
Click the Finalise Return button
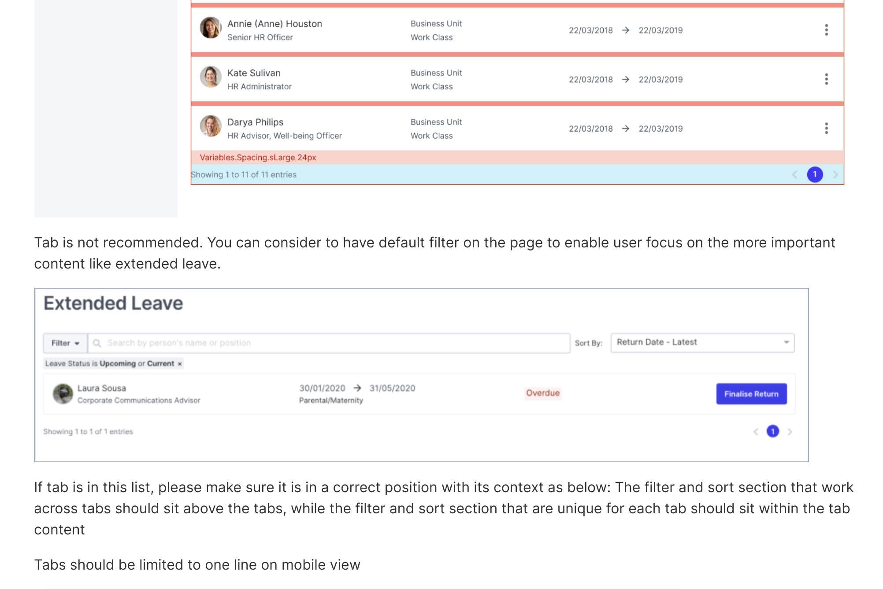click(x=751, y=394)
